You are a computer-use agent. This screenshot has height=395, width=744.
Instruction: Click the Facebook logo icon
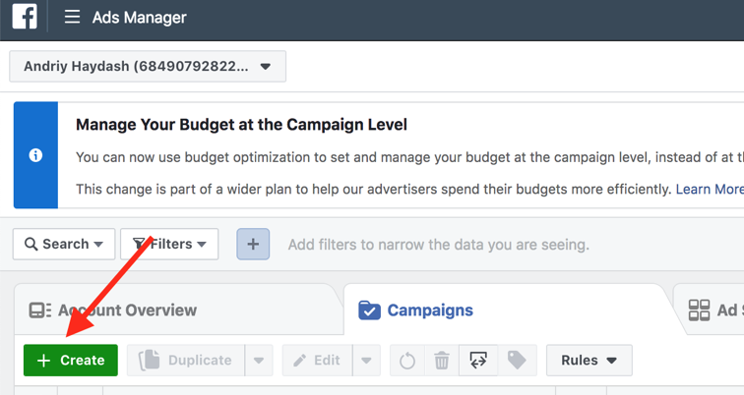click(25, 17)
